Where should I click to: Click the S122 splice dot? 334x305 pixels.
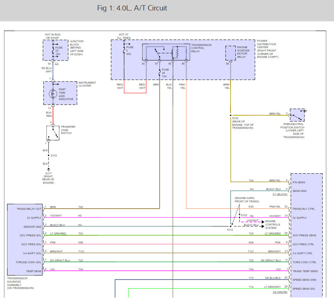tap(231, 115)
